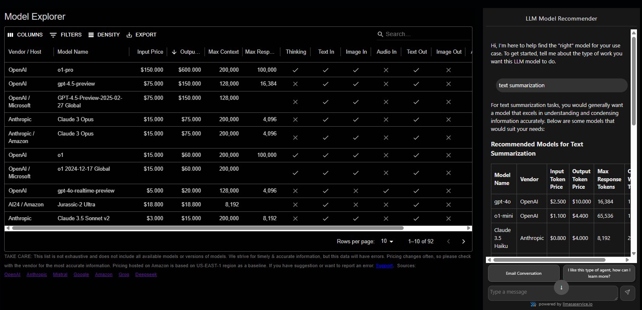Image resolution: width=642 pixels, height=310 pixels.
Task: Open OpenAI source link
Action: point(12,274)
